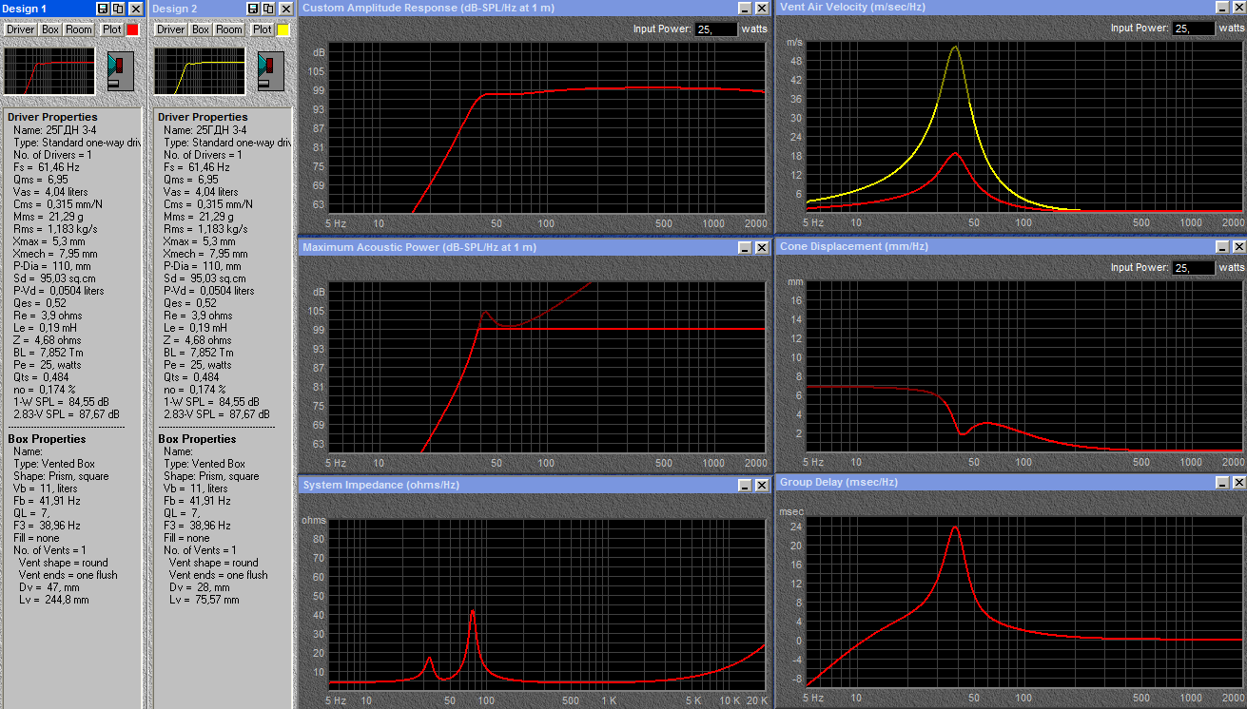Close the Maximum Acoustic Power graph

coord(761,247)
